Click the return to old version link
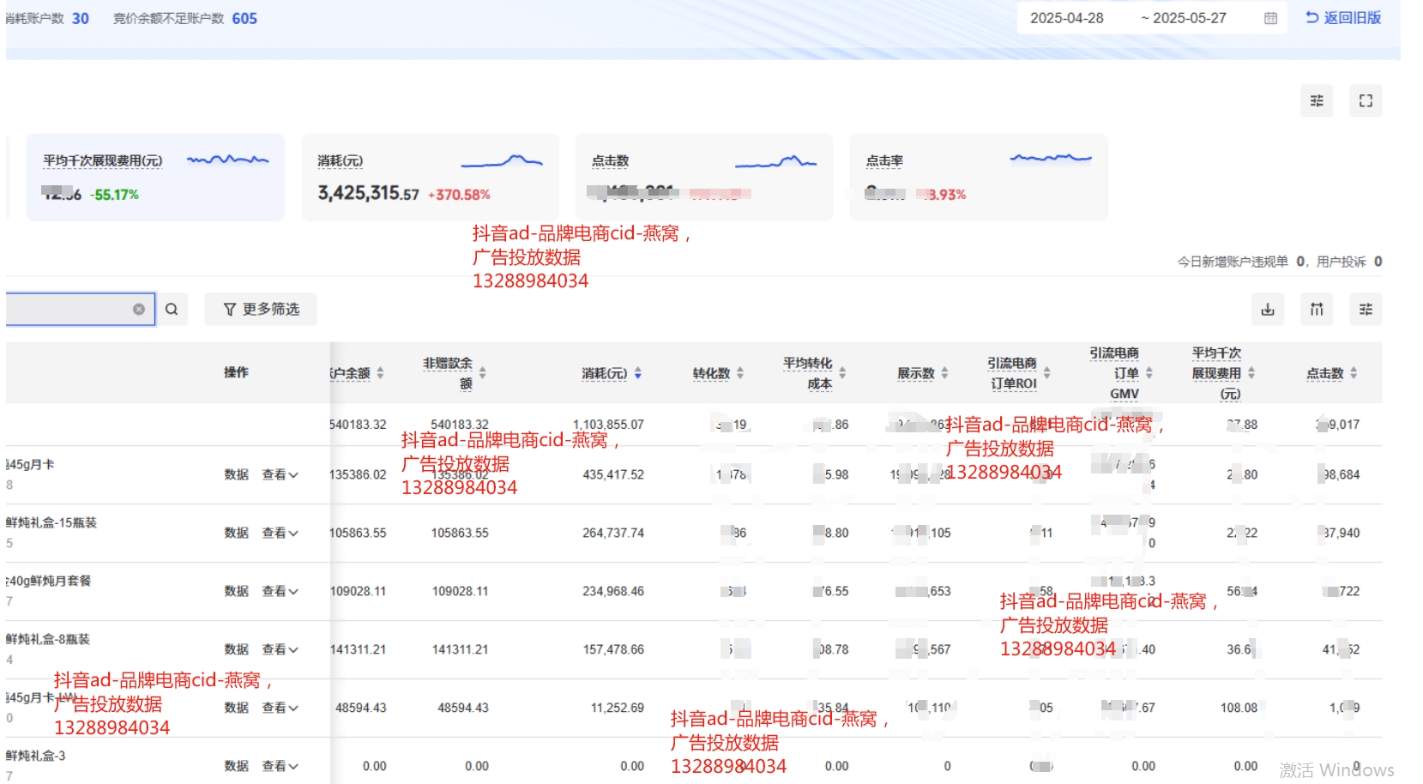Image resolution: width=1423 pixels, height=784 pixels. [x=1343, y=17]
